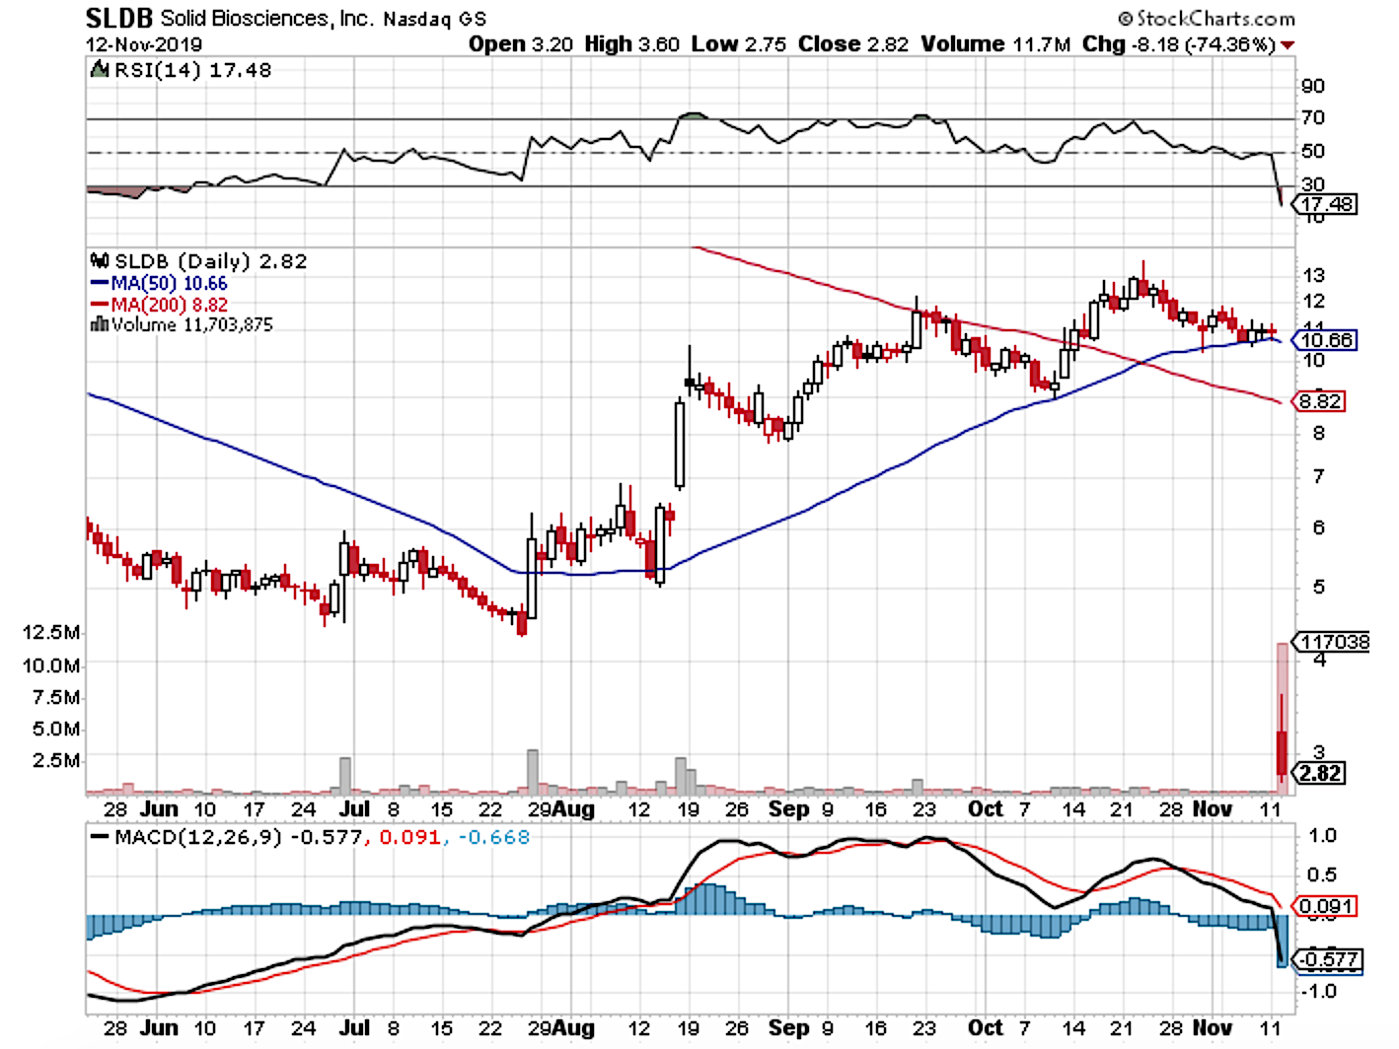Click the blue -0.668 histogram value in MACD legend
This screenshot has height=1049, width=1399.
coord(492,837)
